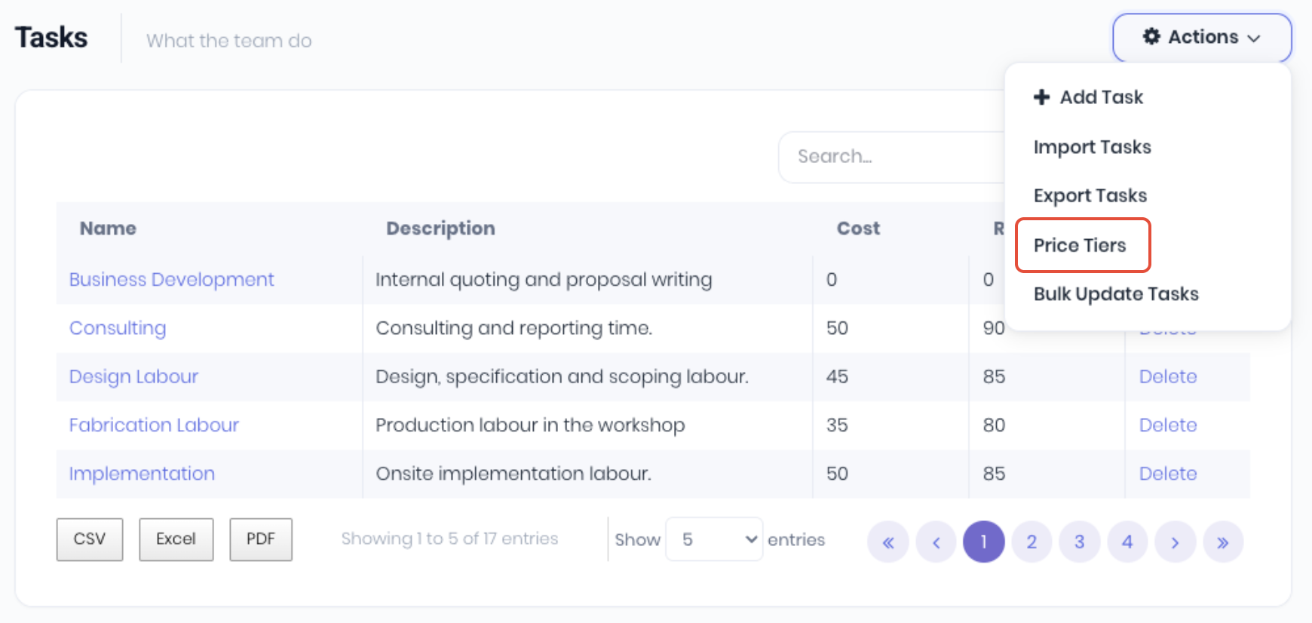Open the Actions dropdown chevron
The height and width of the screenshot is (623, 1312).
(1254, 38)
